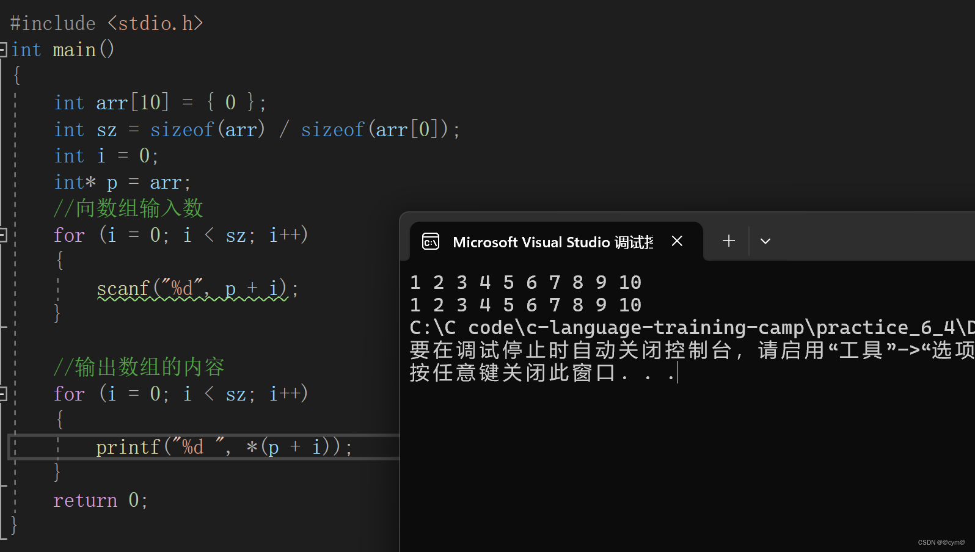
Task: Click the int i = 0 line
Action: coord(106,156)
